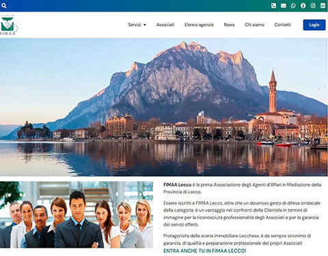Click the blue Login button

[x=314, y=25]
